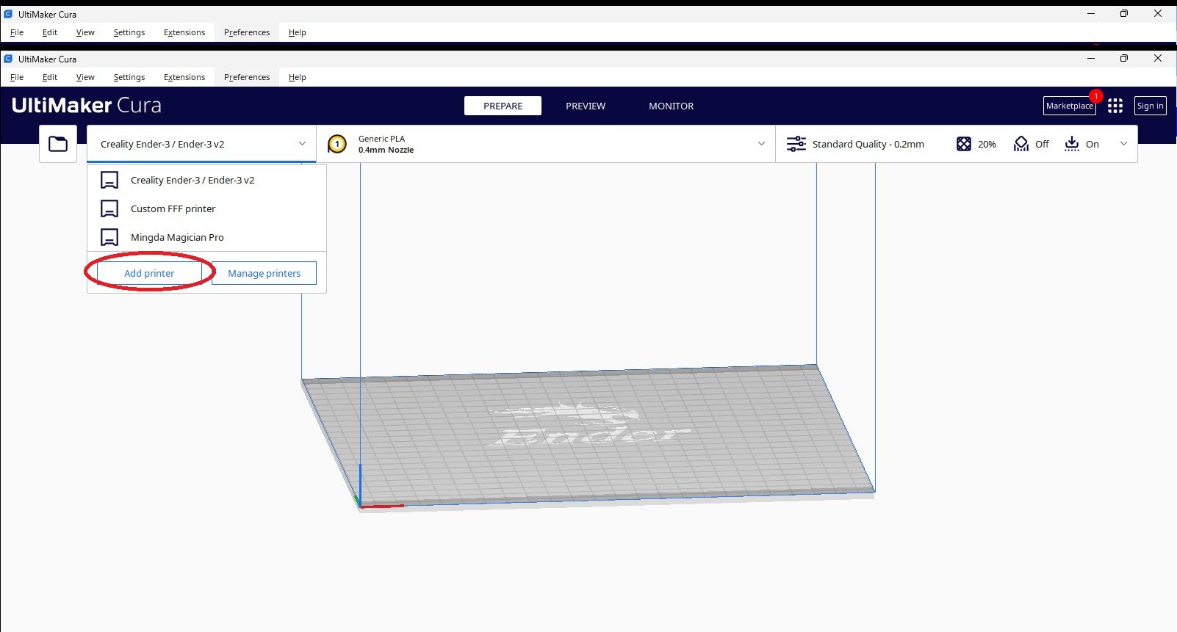1177x632 pixels.
Task: Open Preferences menu in the background Cura window
Action: (x=247, y=32)
